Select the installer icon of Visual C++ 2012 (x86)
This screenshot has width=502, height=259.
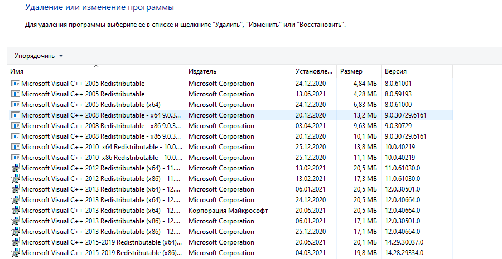point(15,179)
